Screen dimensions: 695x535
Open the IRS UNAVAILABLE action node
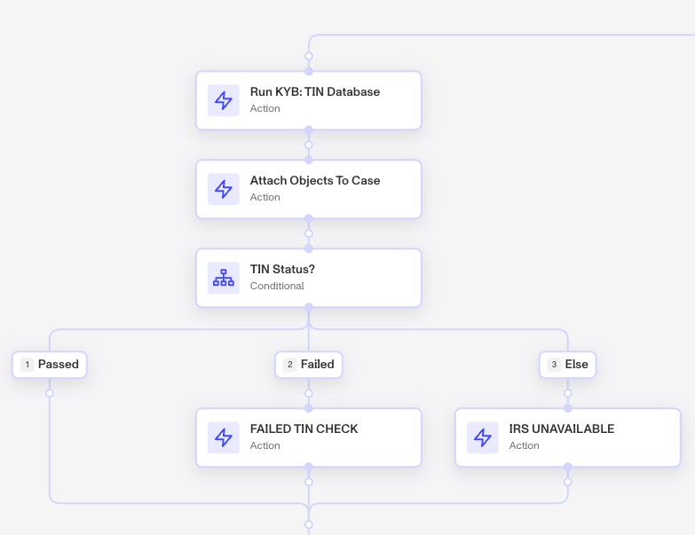568,437
